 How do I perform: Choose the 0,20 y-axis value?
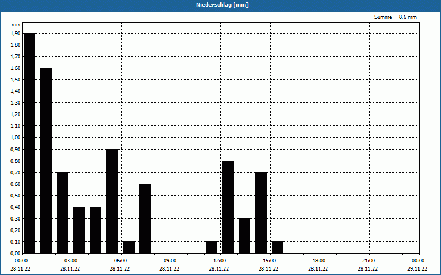point(15,230)
